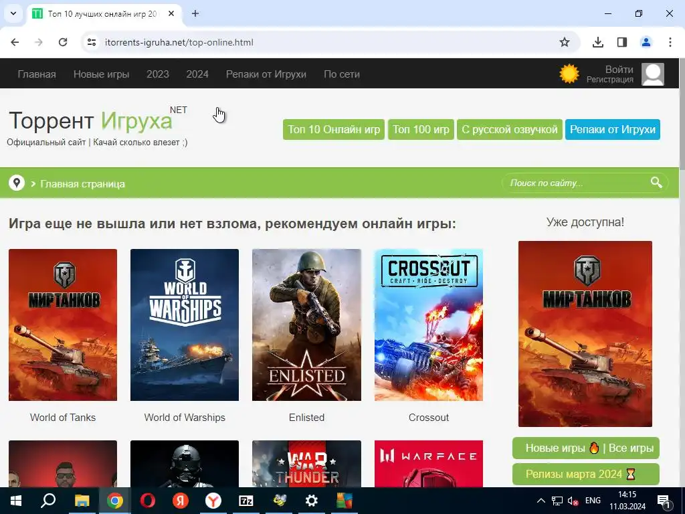Open Settings gear from taskbar
The width and height of the screenshot is (685, 514).
pos(312,501)
